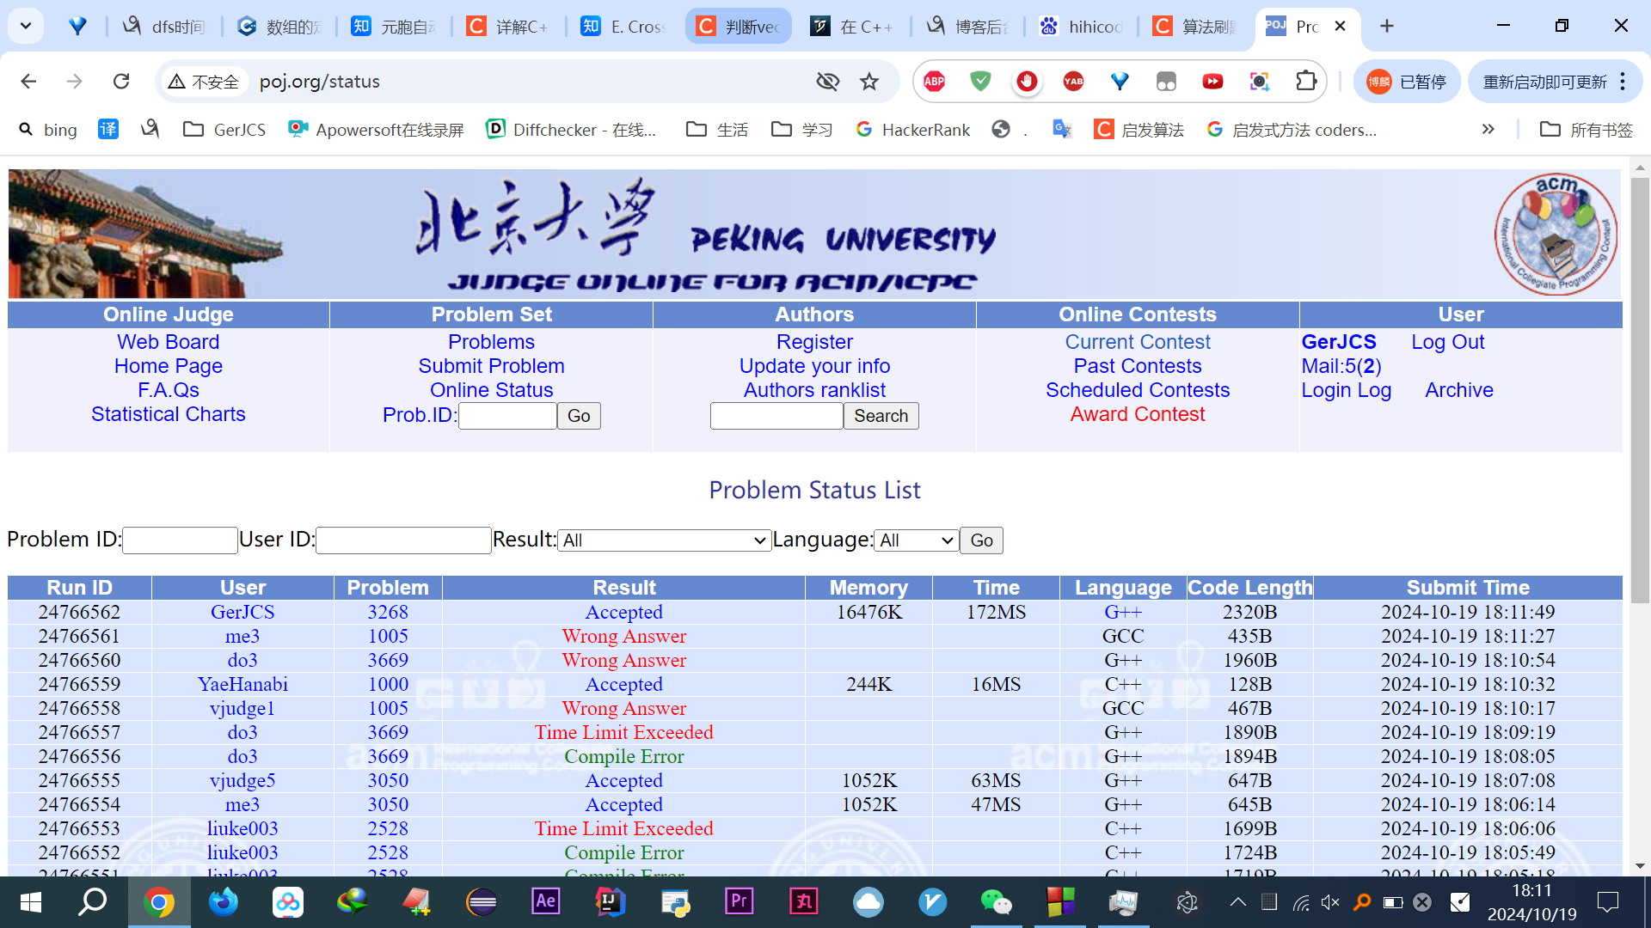Click the Google Translate bookmark icon
This screenshot has height=928, width=1651.
click(1062, 130)
